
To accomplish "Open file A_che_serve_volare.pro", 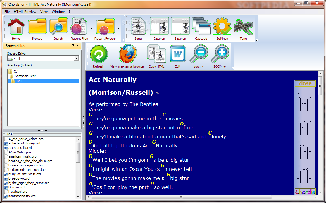I will [26, 139].
